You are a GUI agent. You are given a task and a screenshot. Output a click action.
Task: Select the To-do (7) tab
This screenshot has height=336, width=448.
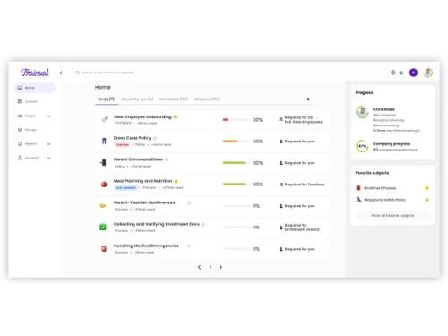pyautogui.click(x=107, y=99)
